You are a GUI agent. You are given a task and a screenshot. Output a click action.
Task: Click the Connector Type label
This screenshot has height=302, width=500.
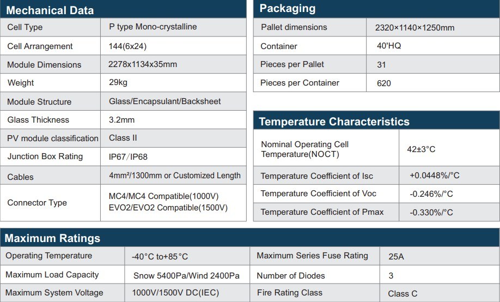click(x=37, y=203)
